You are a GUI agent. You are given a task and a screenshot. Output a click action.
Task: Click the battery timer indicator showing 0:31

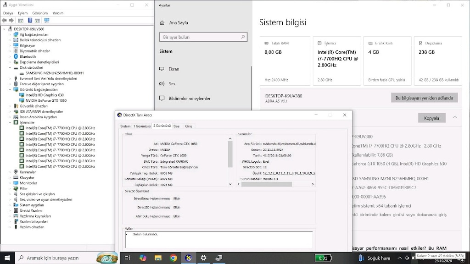323,258
